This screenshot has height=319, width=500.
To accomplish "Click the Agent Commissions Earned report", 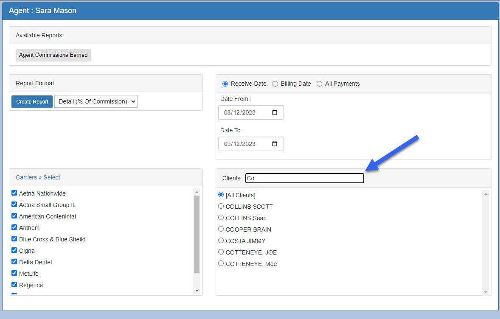I will (x=53, y=55).
